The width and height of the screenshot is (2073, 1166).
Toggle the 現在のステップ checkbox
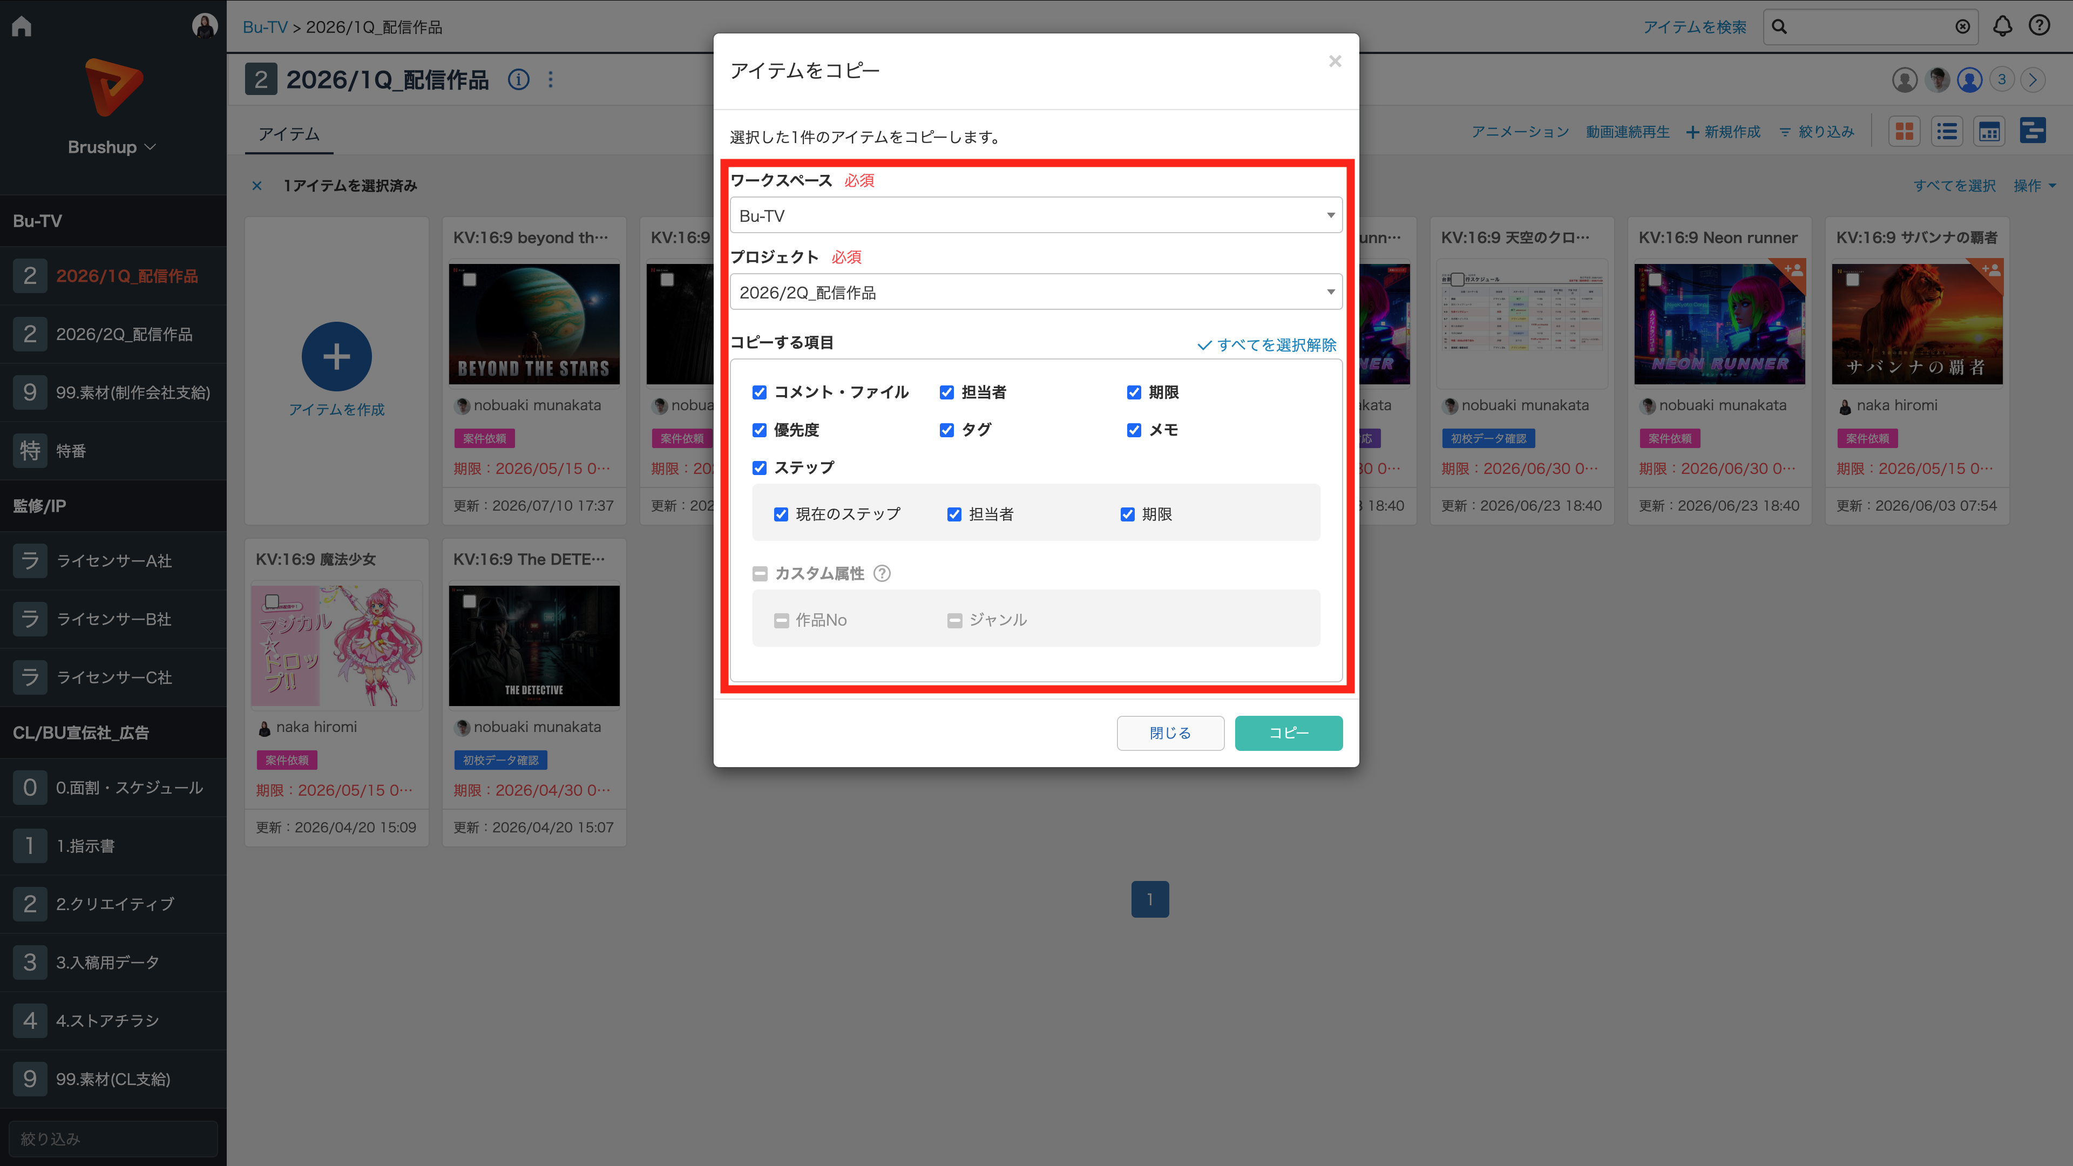[x=781, y=514]
